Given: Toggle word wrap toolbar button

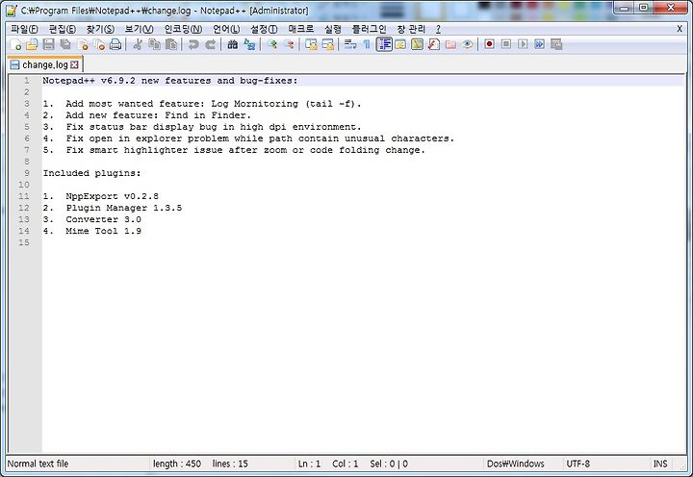Looking at the screenshot, I should [350, 44].
